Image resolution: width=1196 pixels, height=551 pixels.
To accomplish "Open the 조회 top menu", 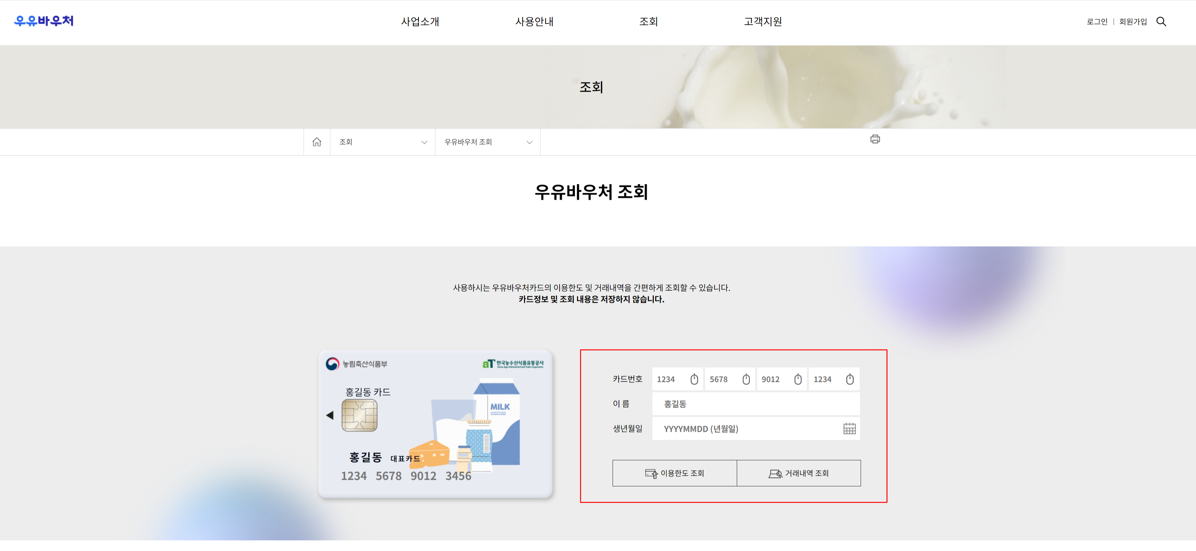I will pyautogui.click(x=648, y=21).
